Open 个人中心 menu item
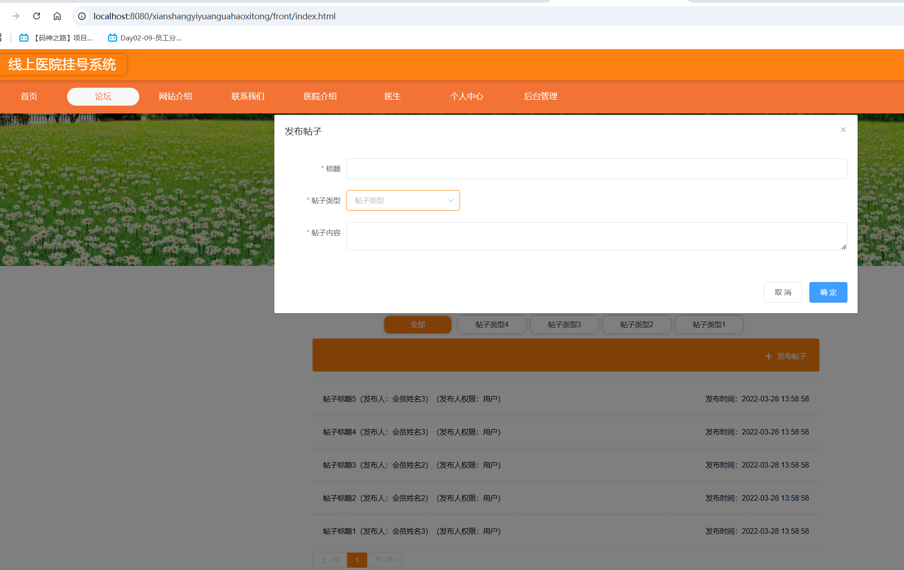Viewport: 904px width, 570px height. (466, 96)
